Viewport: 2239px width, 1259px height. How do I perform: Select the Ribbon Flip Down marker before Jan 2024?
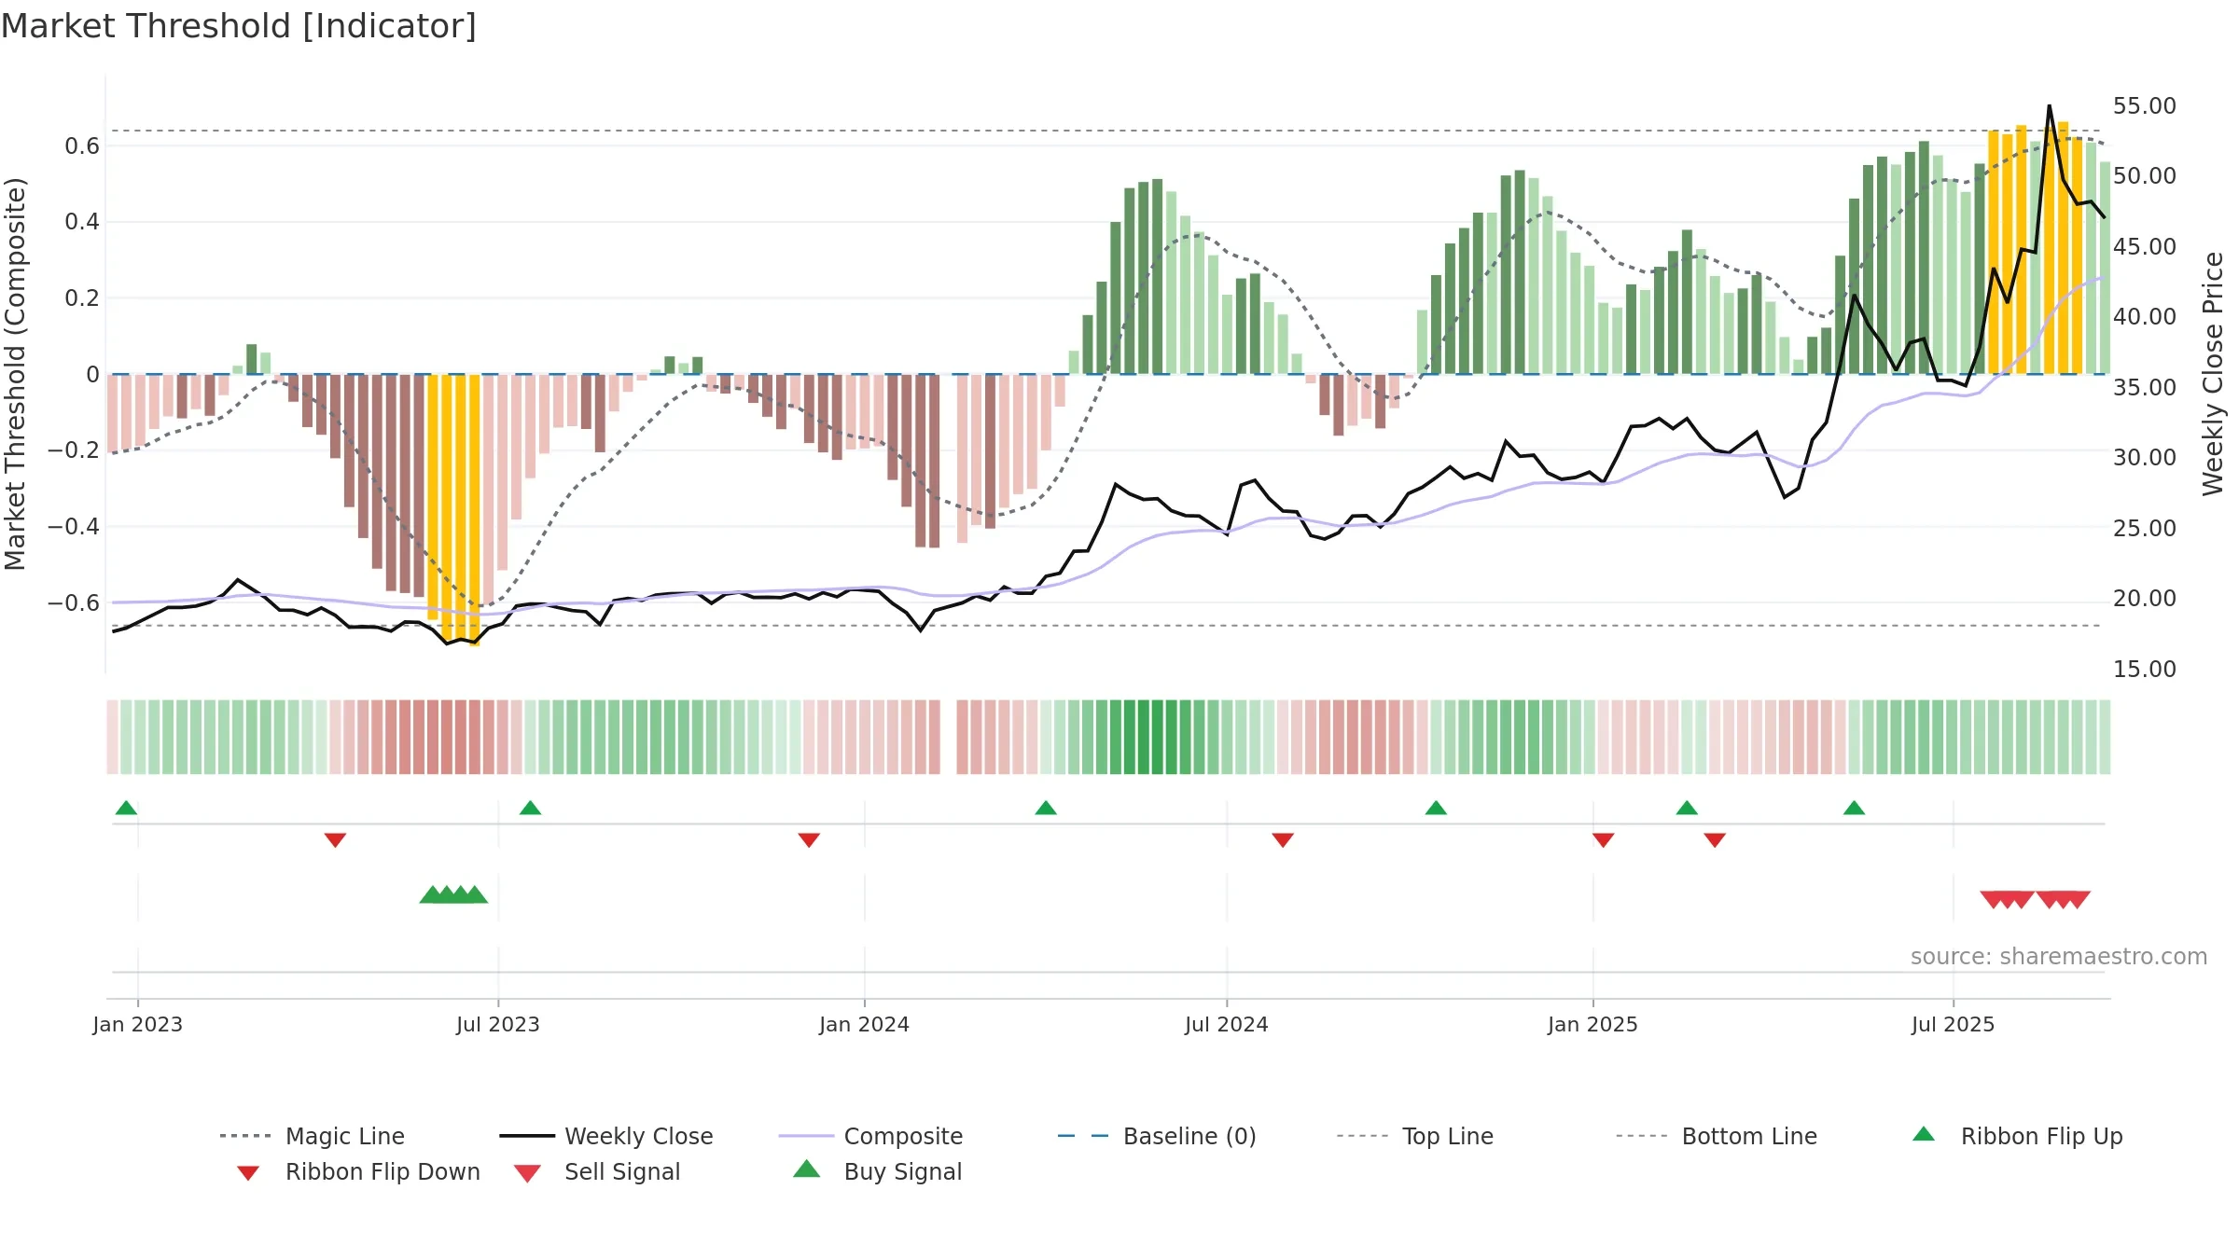click(x=809, y=840)
